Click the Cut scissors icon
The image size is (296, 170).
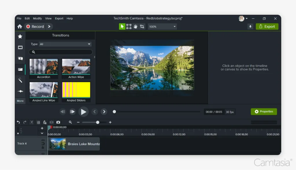click(x=32, y=122)
